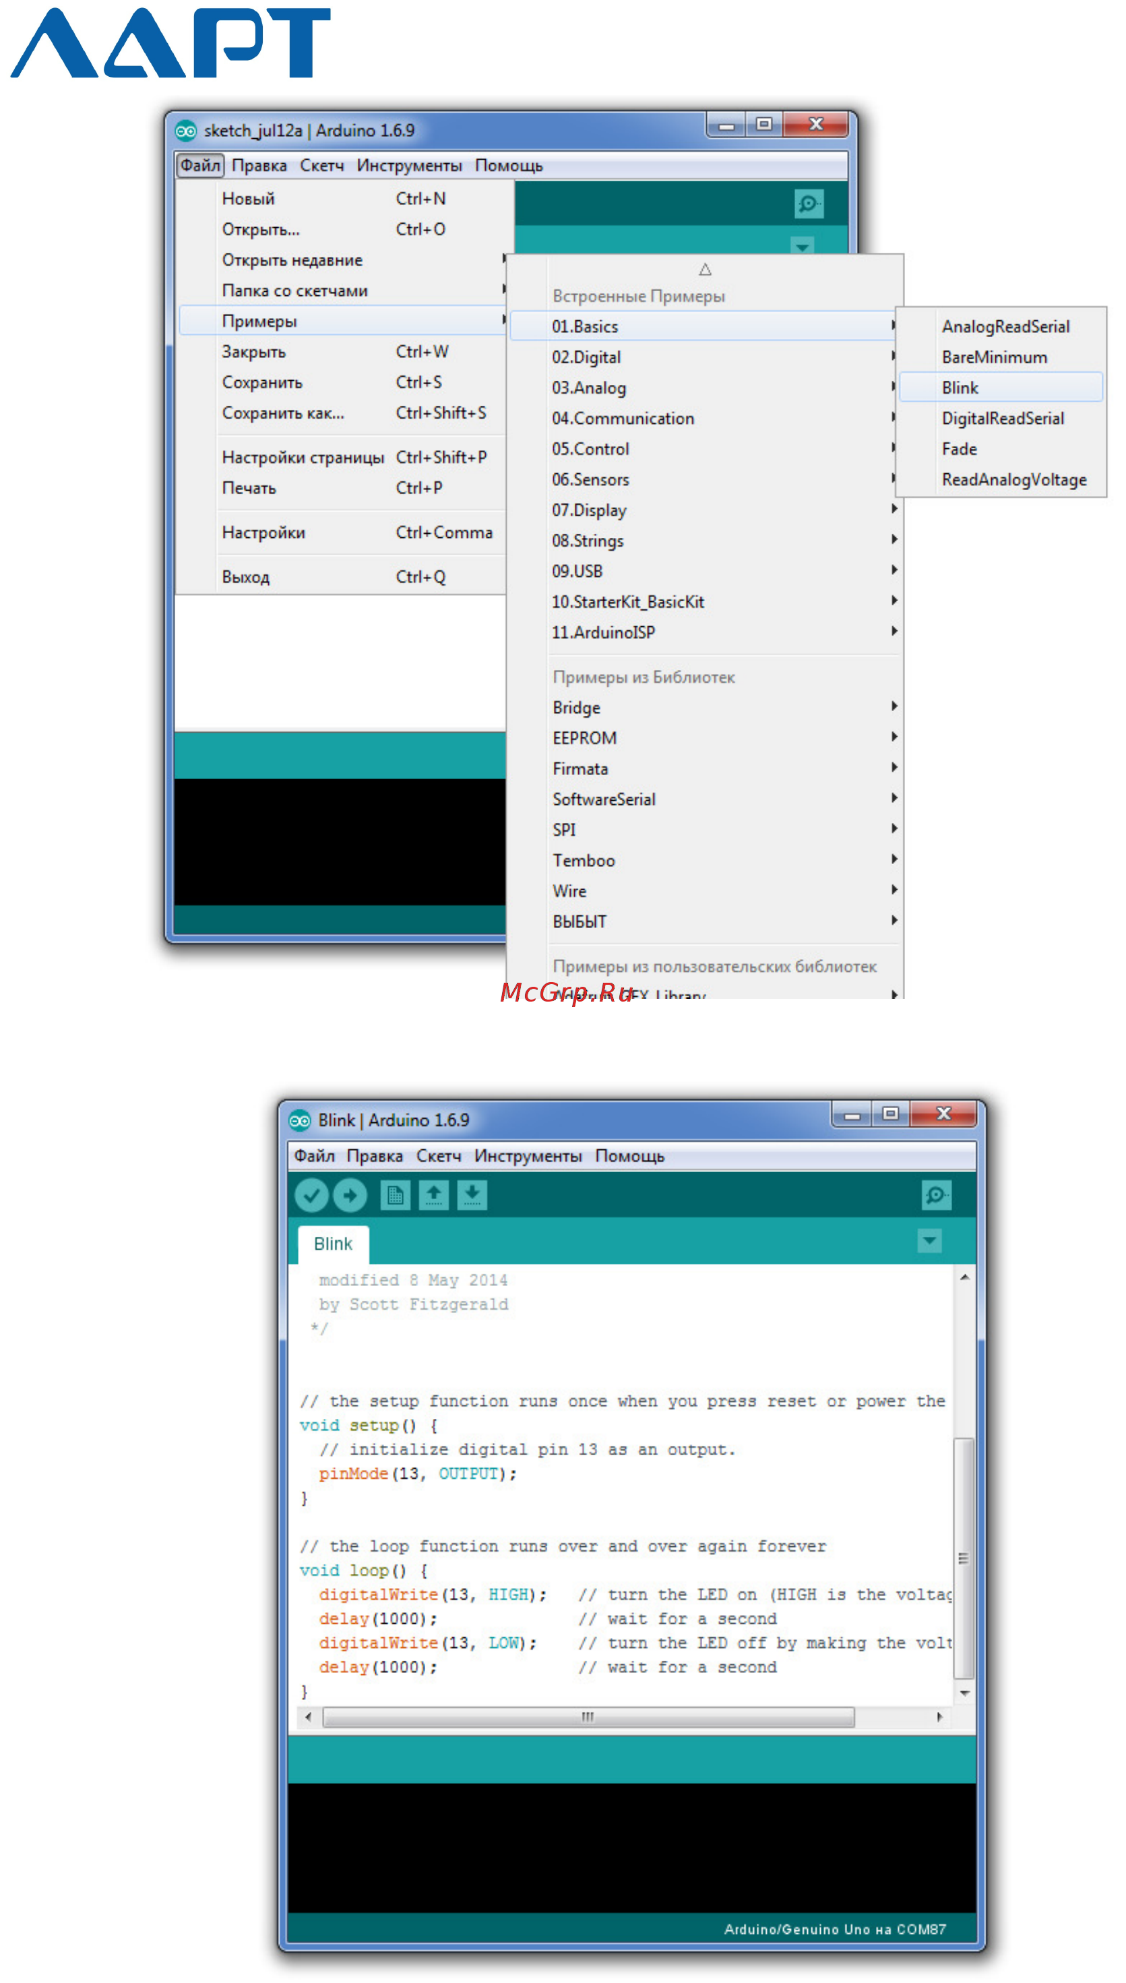Open Serial Monitor in Blink window
Viewport: 1126px width, 1983px height.
[937, 1196]
